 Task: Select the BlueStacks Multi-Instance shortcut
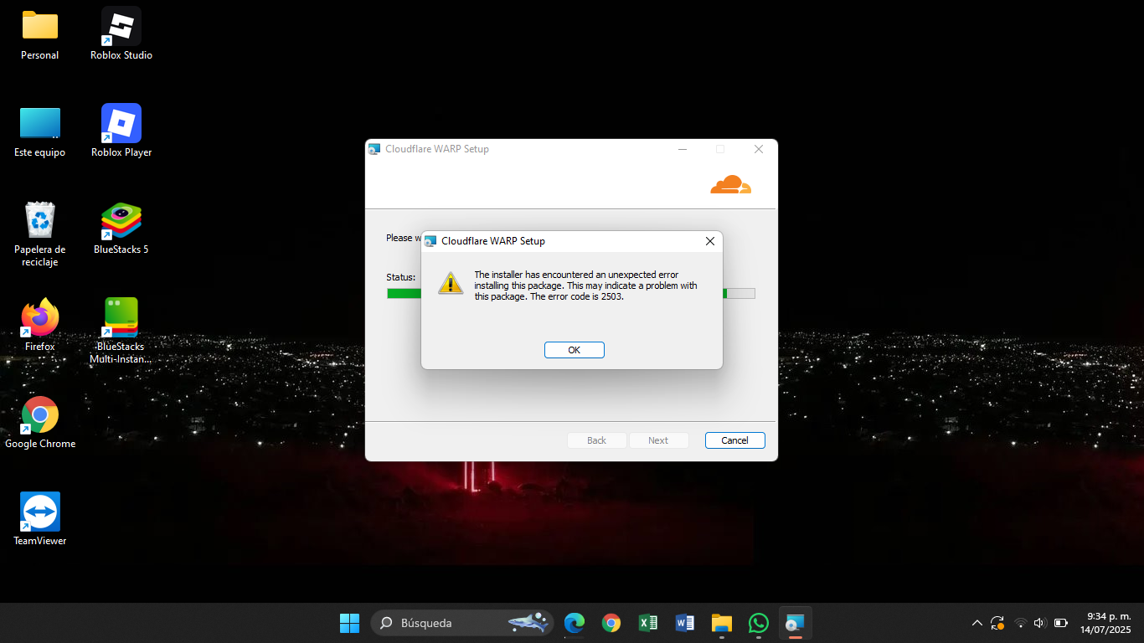[x=121, y=332]
